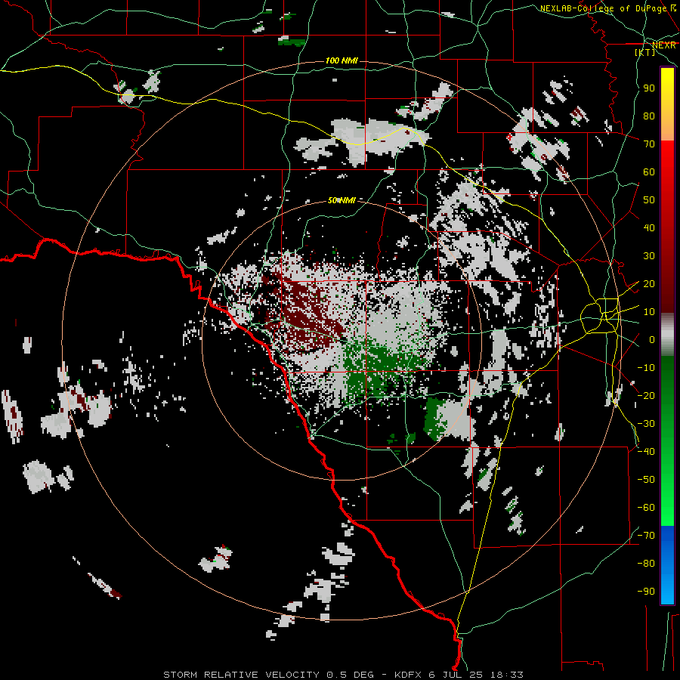Image resolution: width=680 pixels, height=680 pixels.
Task: Click the positive 10 value on the scale
Action: (649, 312)
